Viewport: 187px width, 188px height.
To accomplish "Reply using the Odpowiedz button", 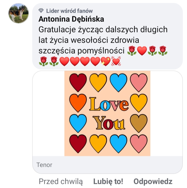I will coord(153,181).
